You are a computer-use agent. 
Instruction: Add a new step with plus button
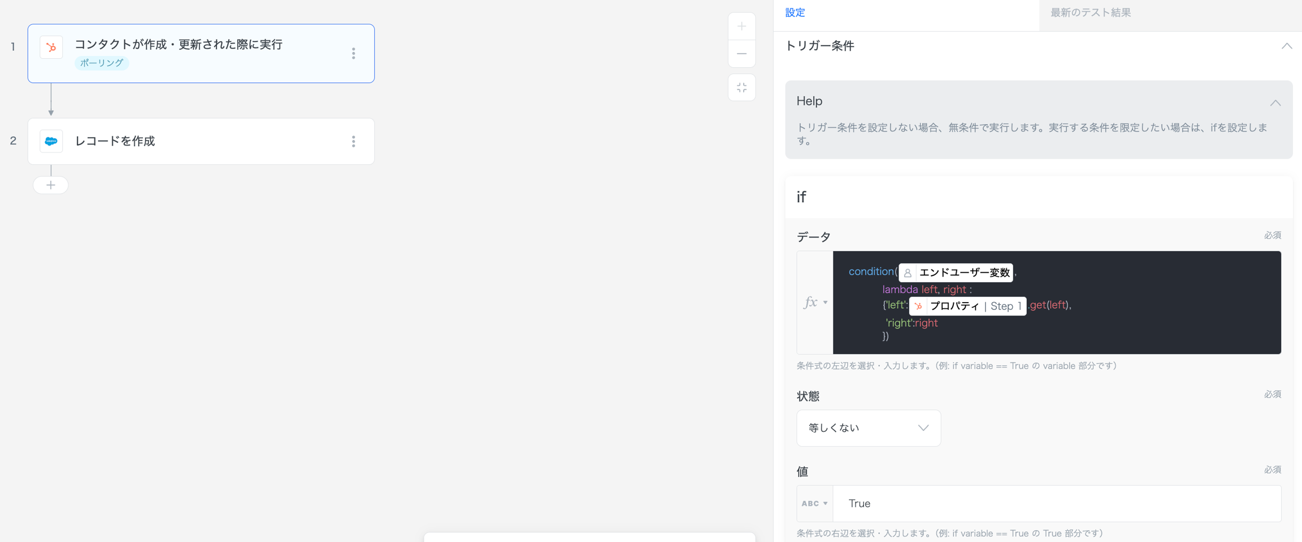pyautogui.click(x=51, y=185)
